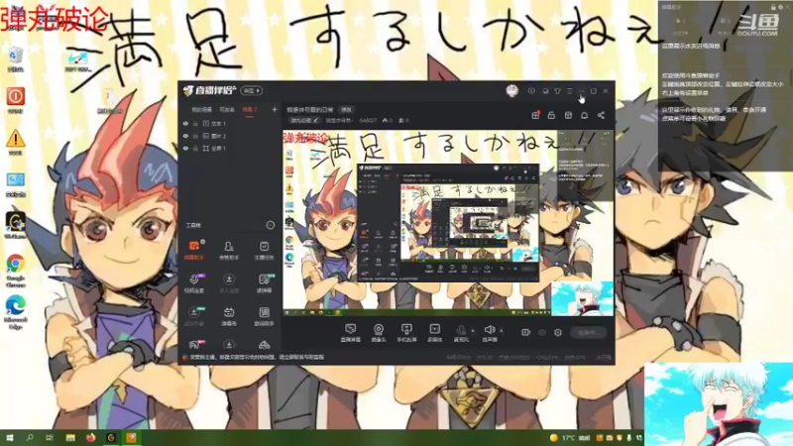Open the message icon in title bar
Viewport: 793px width, 446px height.
(x=545, y=91)
